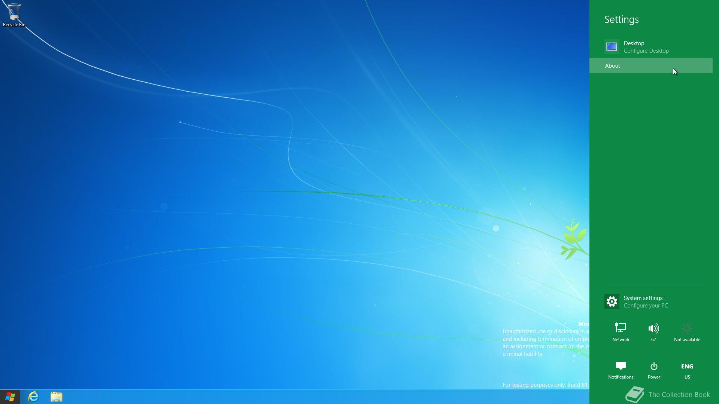Click the volume level 67 label
The image size is (719, 404).
[x=653, y=340]
